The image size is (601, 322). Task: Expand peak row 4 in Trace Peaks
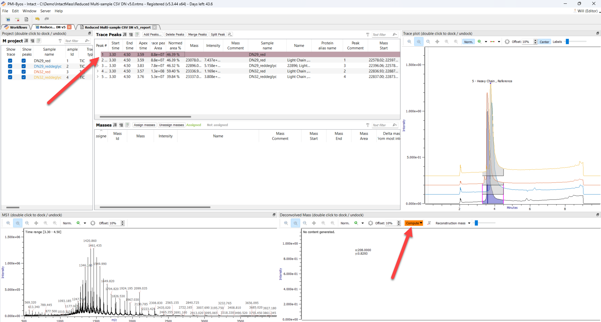(98, 71)
